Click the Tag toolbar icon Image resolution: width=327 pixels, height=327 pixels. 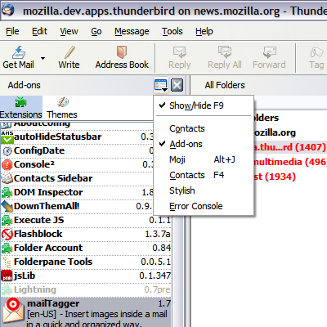(x=316, y=52)
